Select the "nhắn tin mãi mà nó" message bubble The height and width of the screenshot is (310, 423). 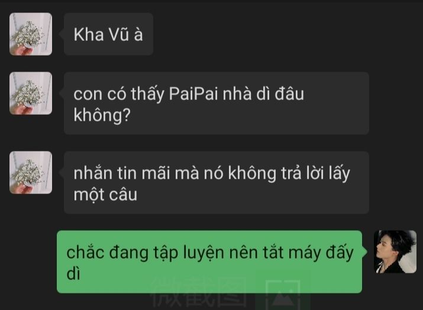coord(217,182)
